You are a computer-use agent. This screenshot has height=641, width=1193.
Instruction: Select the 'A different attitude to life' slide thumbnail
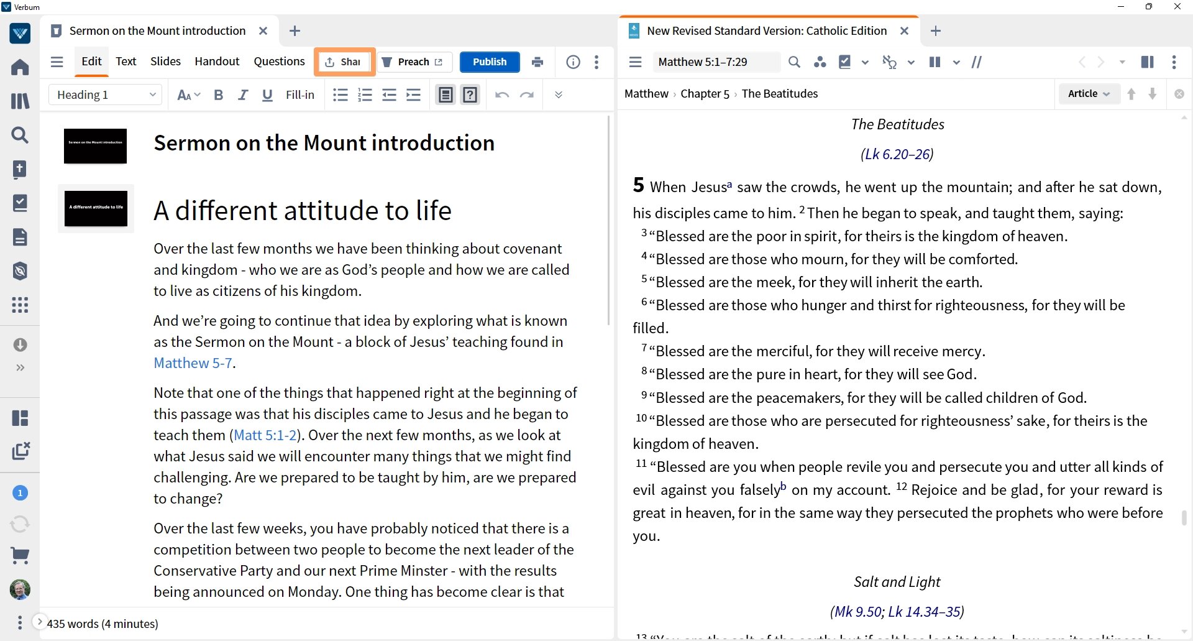96,208
